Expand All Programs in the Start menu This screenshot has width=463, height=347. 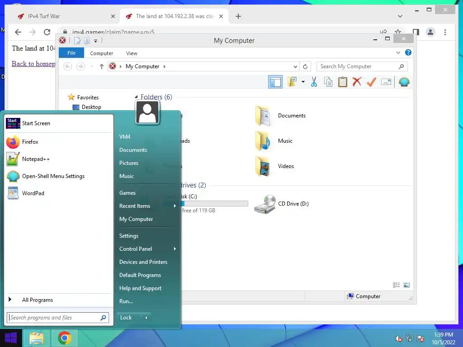58,300
